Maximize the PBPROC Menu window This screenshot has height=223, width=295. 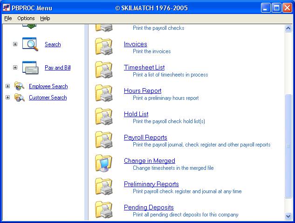click(x=276, y=8)
